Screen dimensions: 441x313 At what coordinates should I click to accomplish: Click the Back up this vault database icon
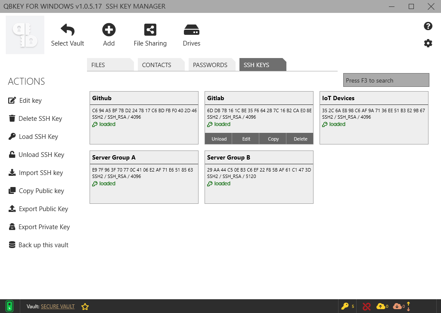click(x=12, y=245)
